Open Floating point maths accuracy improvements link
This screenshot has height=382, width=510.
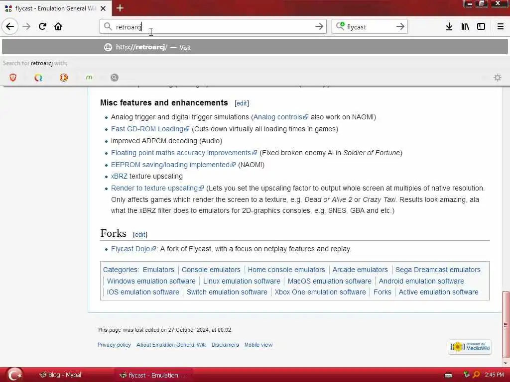pos(183,153)
